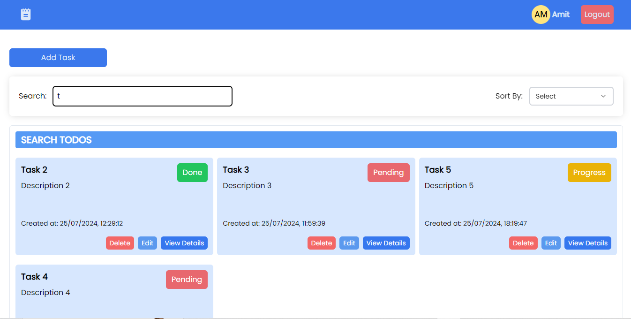Click the dropdown chevron in Sort By
The image size is (631, 319).
[603, 96]
